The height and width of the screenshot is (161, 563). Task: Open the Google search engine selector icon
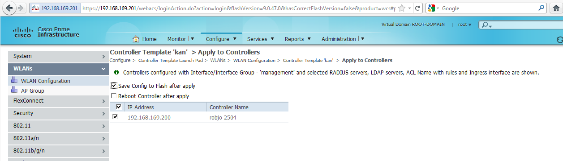point(431,8)
